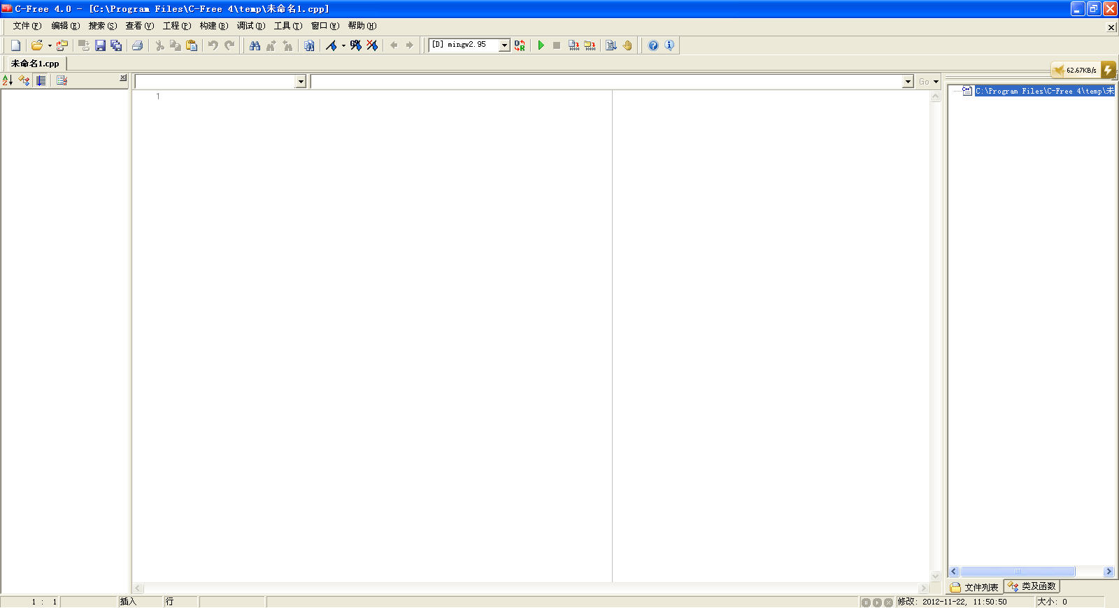Find previous occurrence icon
The height and width of the screenshot is (608, 1119).
click(x=287, y=45)
